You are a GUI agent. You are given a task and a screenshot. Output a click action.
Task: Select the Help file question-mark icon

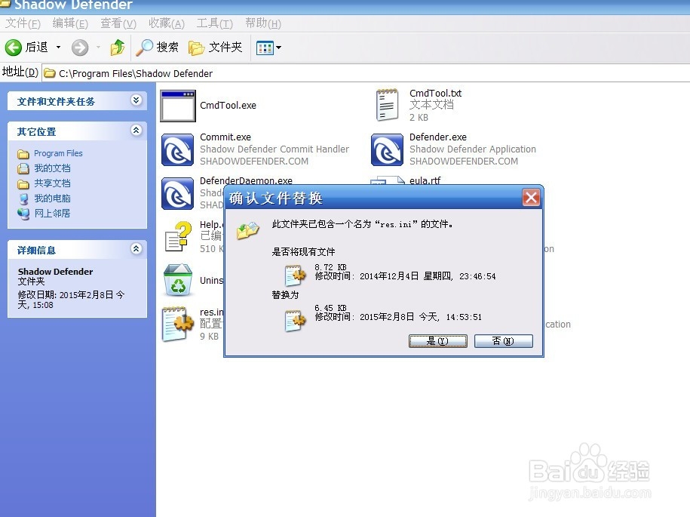coord(179,236)
